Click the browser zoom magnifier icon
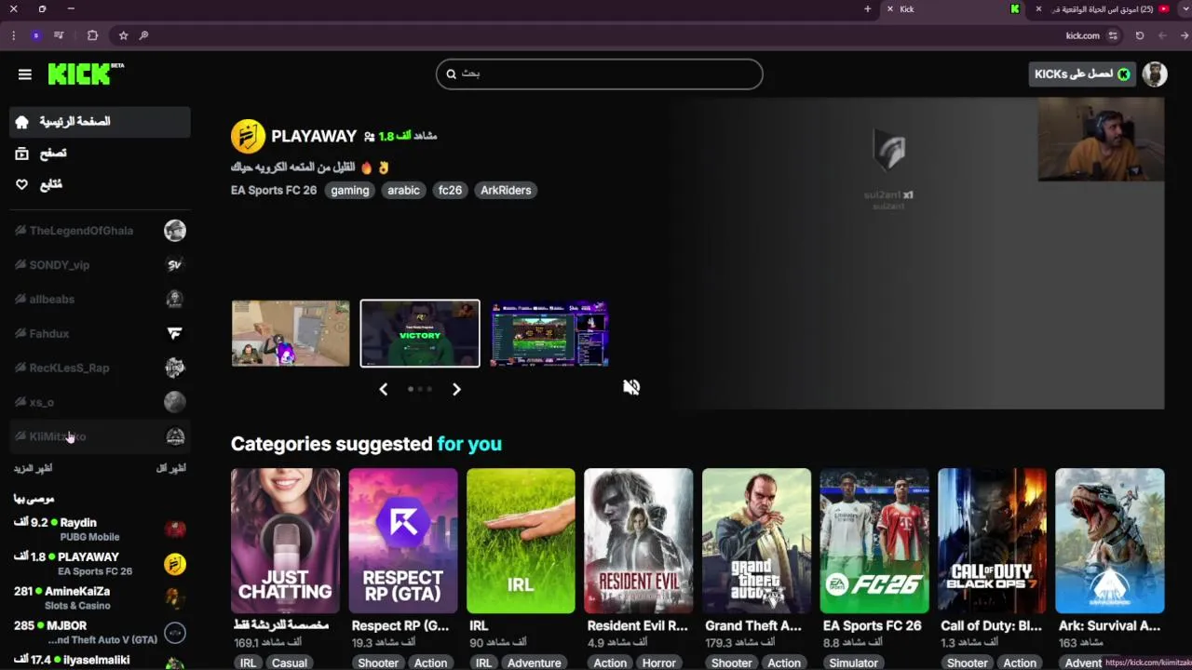1192x670 pixels. point(143,35)
